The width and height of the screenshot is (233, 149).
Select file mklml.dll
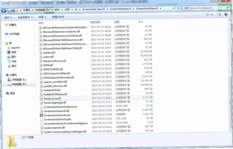point(48,57)
